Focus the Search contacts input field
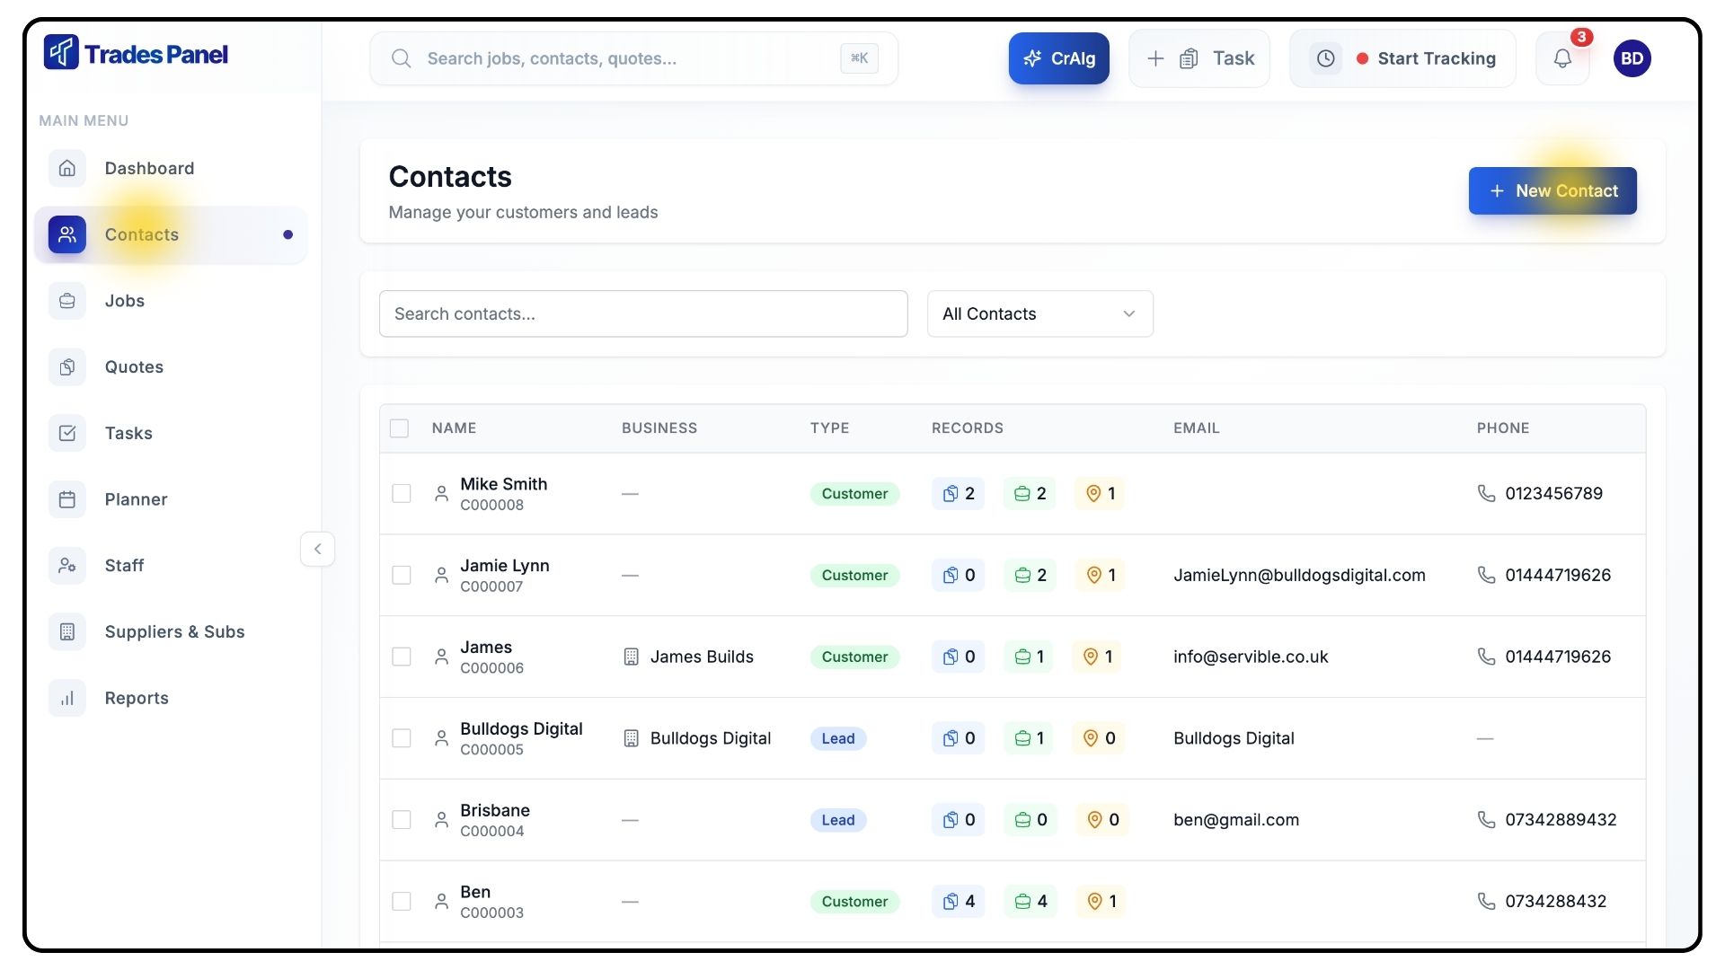This screenshot has width=1725, height=970. pos(642,313)
